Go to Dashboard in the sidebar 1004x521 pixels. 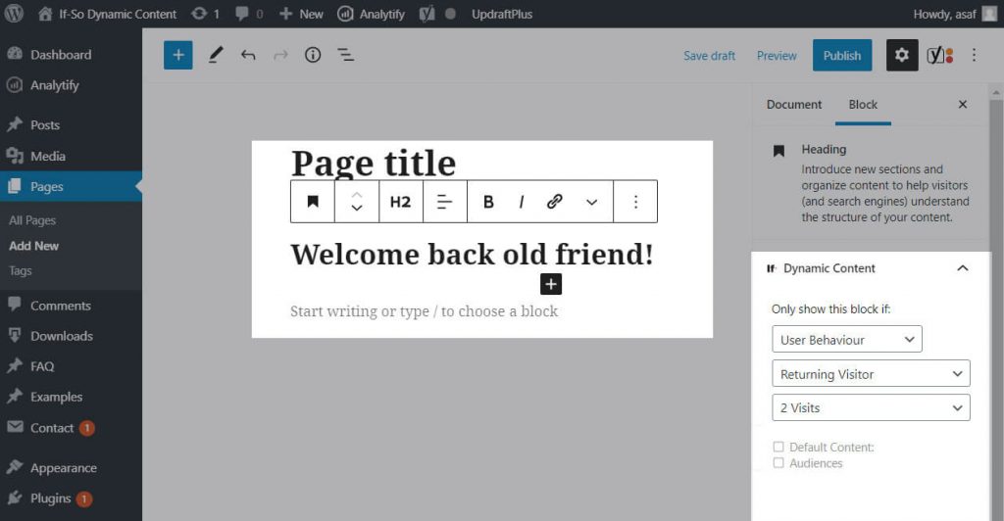[71, 54]
